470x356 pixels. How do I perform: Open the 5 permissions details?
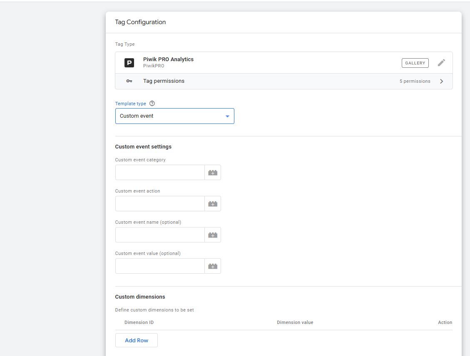coord(415,81)
